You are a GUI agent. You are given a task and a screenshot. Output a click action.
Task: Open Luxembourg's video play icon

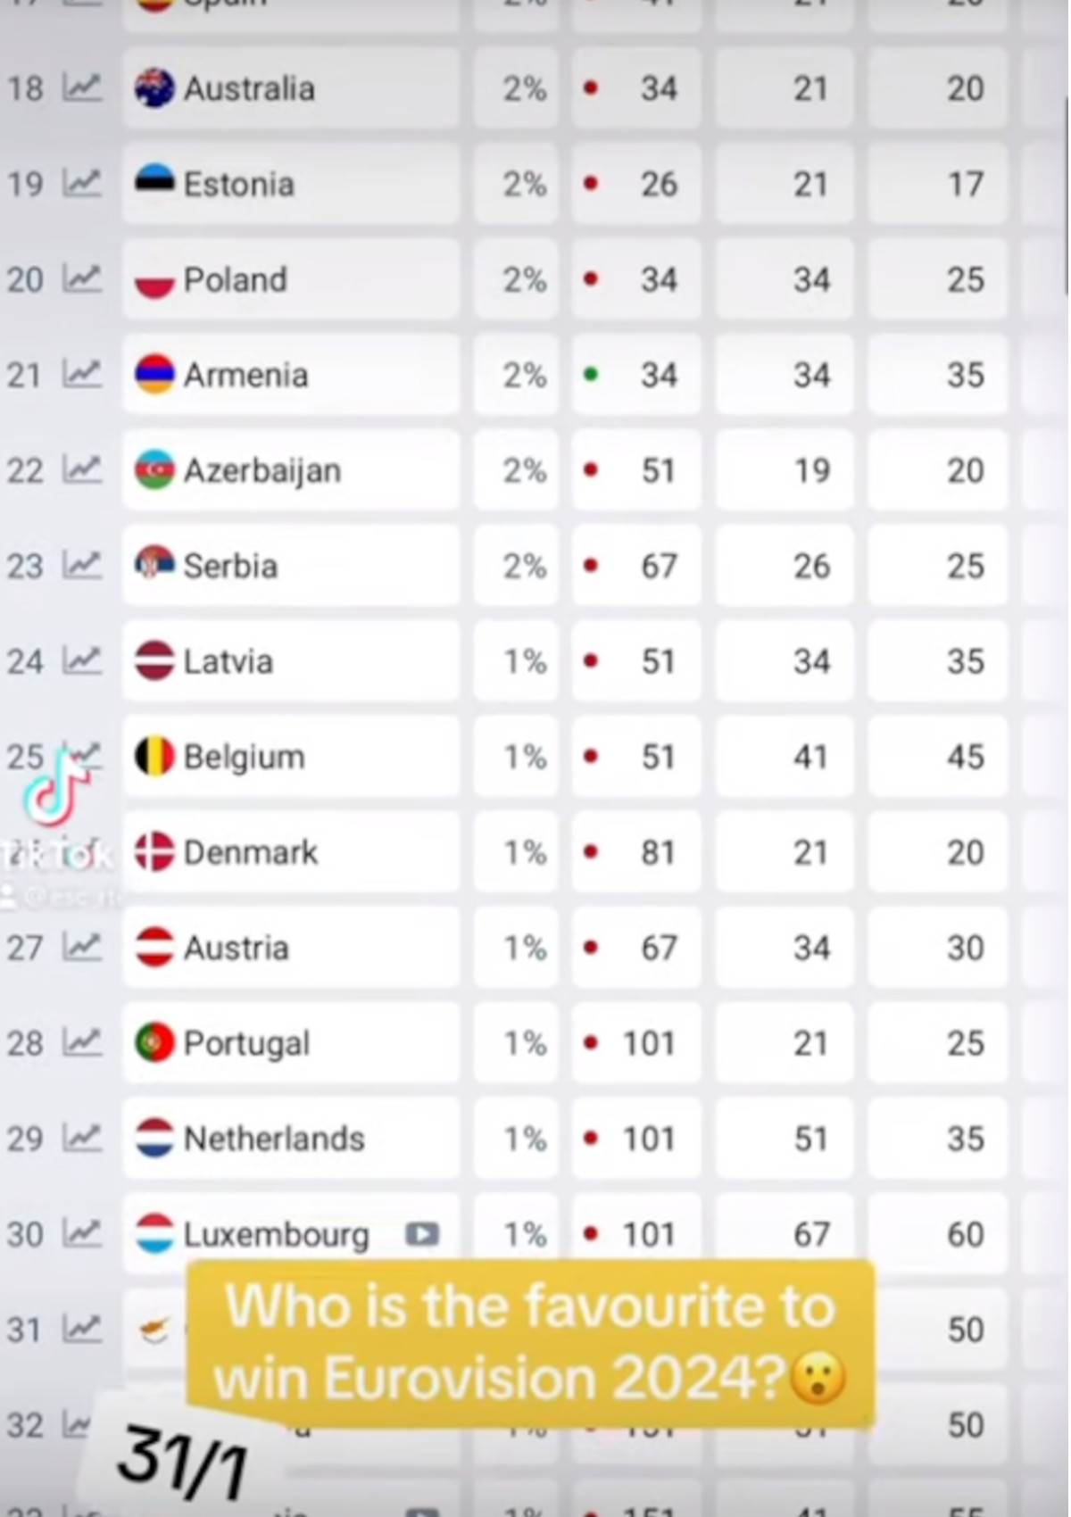(420, 1234)
